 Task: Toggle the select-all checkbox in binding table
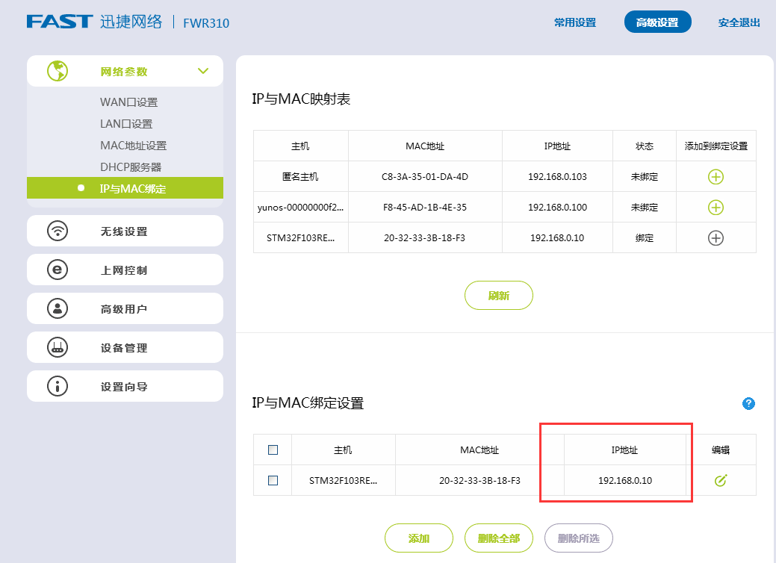pos(273,449)
